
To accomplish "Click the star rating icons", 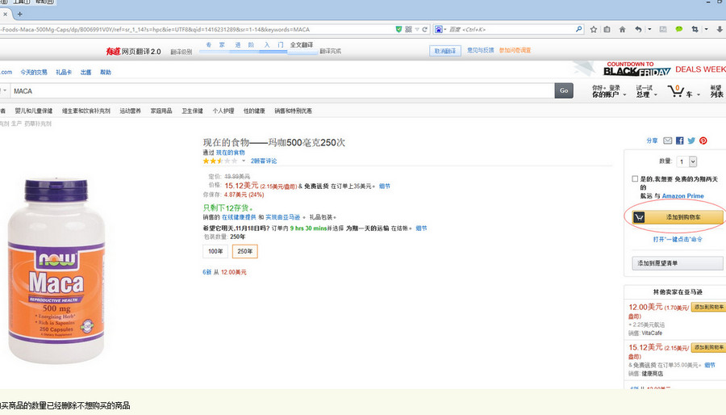I will pos(220,161).
